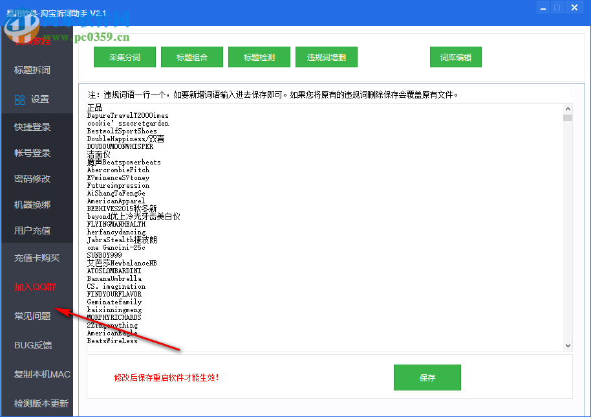Click the green 保存 button
Image resolution: width=591 pixels, height=417 pixels.
[x=427, y=378]
